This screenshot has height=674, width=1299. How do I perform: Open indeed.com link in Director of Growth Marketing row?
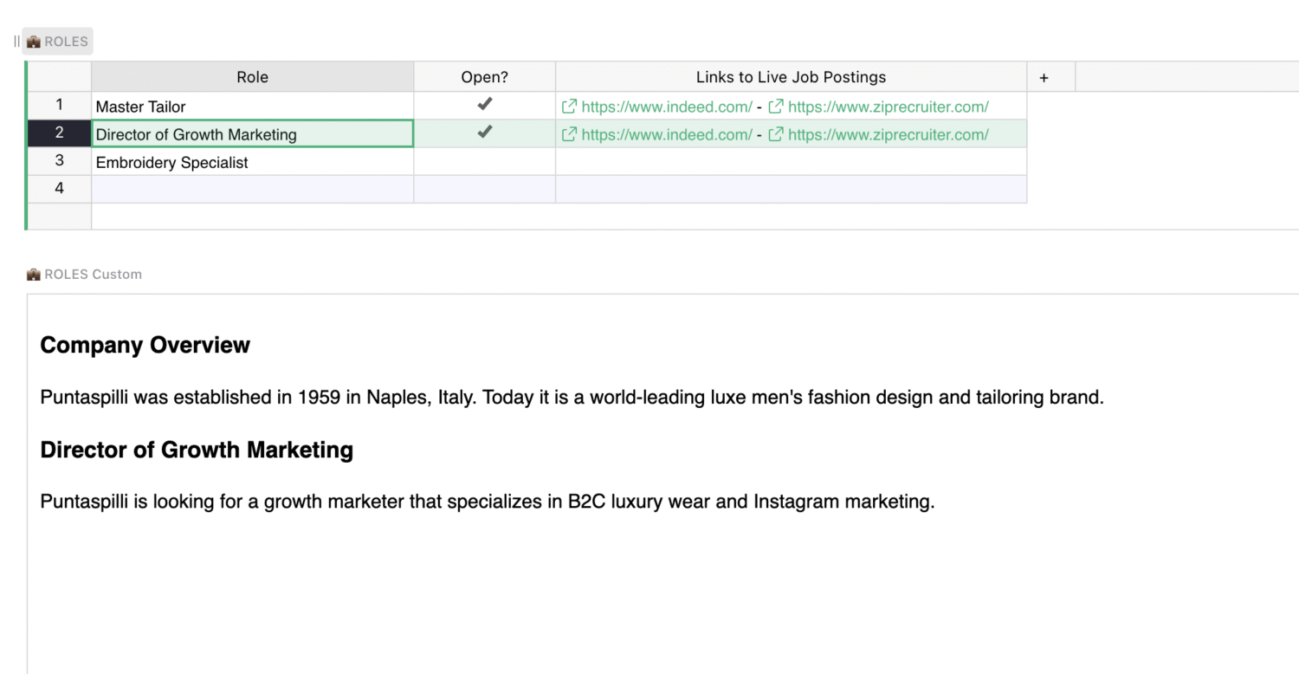[667, 135]
